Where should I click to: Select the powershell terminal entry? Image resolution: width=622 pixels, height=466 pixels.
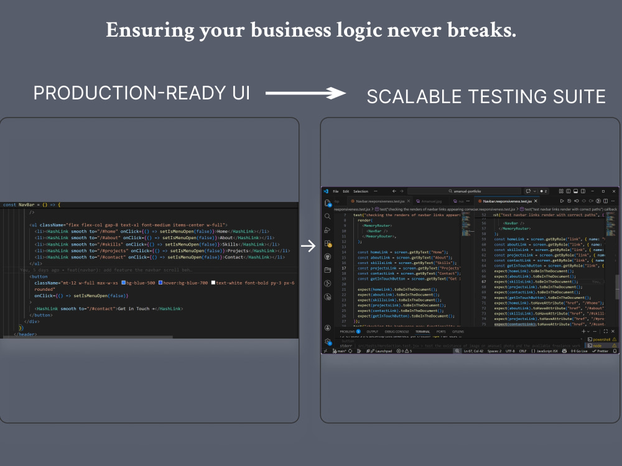click(x=601, y=340)
